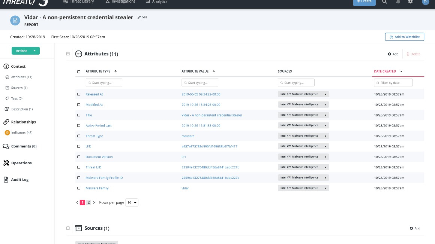Click the blue report document icon
Image resolution: width=435 pixels, height=244 pixels.
click(x=15, y=21)
